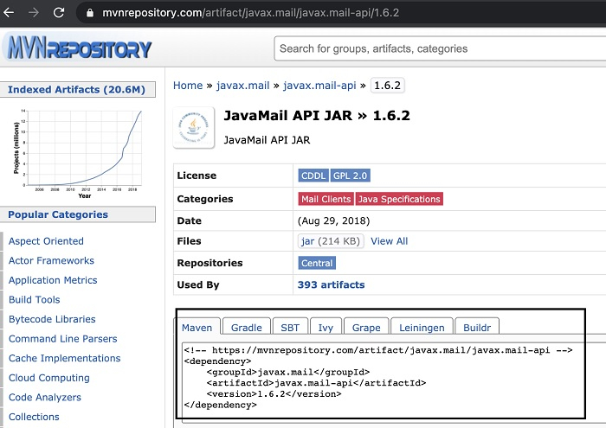
Task: Open Application Metrics category
Action: pyautogui.click(x=53, y=280)
